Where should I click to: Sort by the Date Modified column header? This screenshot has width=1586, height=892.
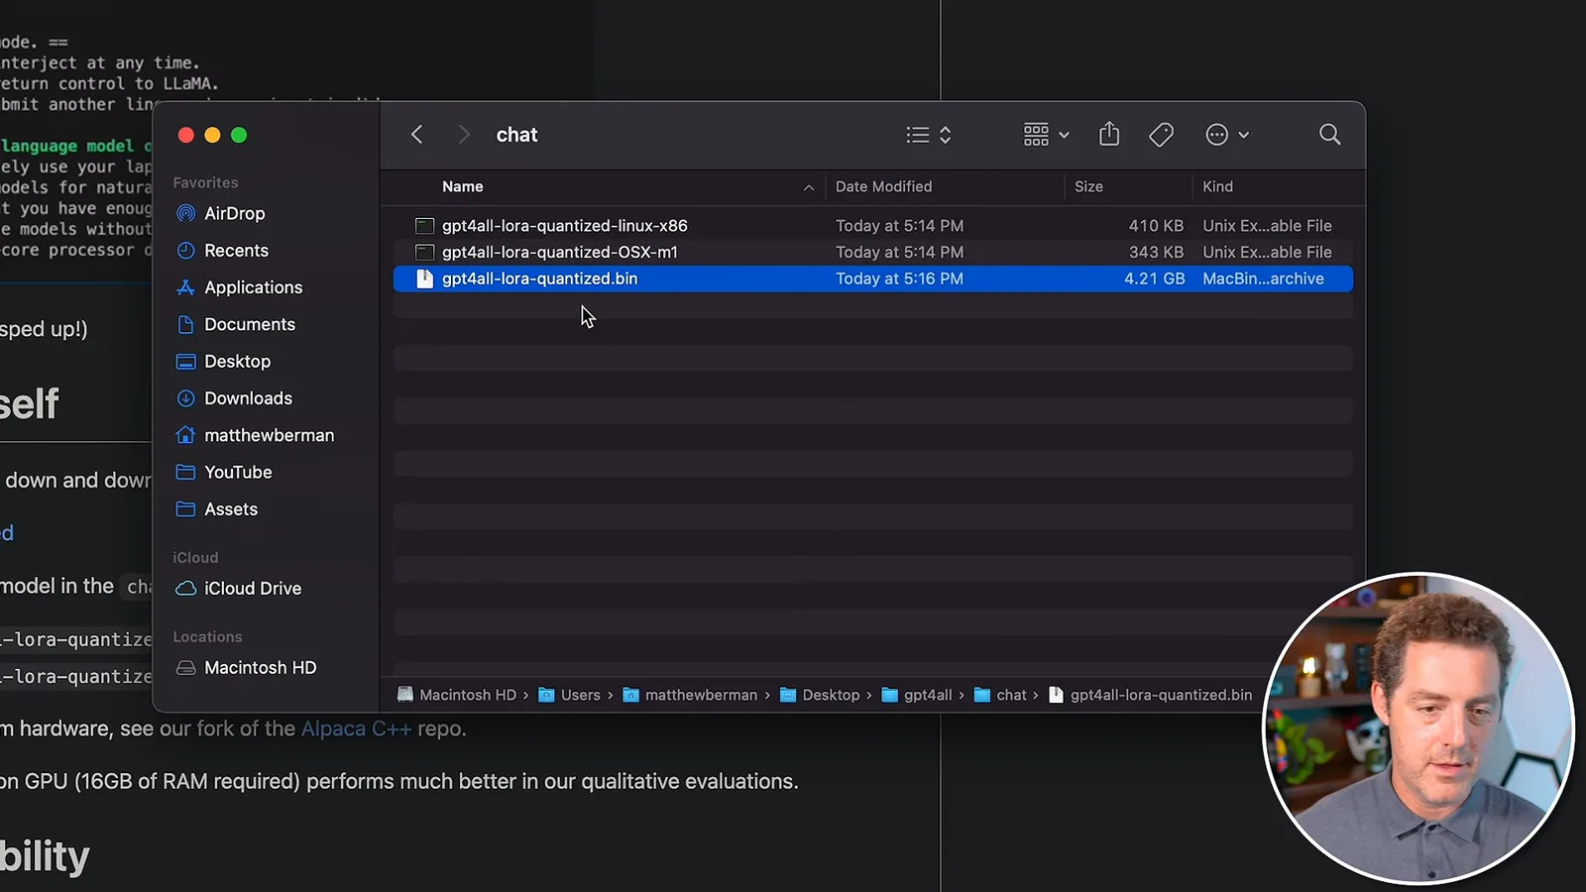pos(884,186)
